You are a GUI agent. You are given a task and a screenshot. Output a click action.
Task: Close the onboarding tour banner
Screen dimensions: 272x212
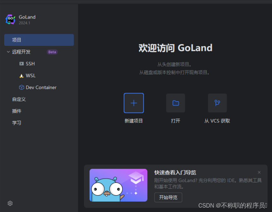pos(259,172)
